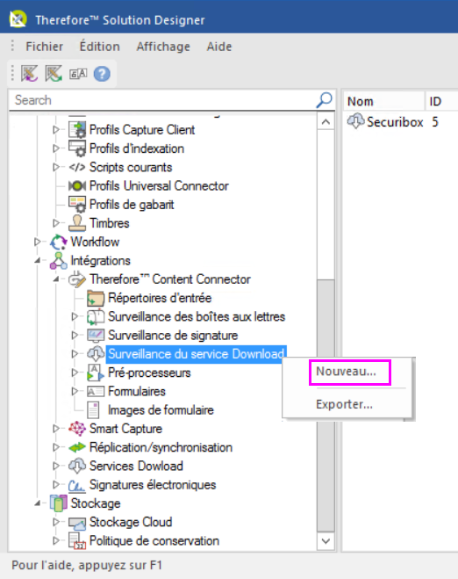The height and width of the screenshot is (579, 458).
Task: Sort list by the ID column header
Action: (x=441, y=101)
